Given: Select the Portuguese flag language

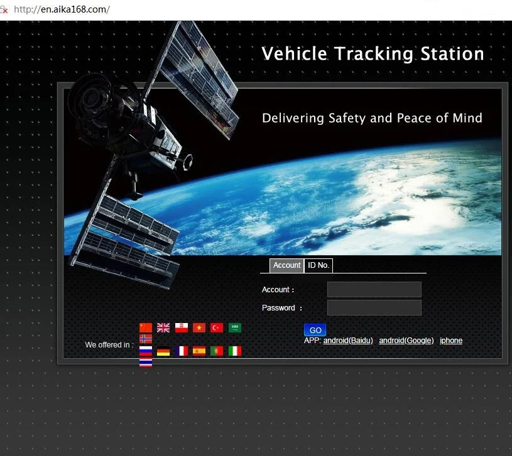Looking at the screenshot, I should pyautogui.click(x=217, y=351).
